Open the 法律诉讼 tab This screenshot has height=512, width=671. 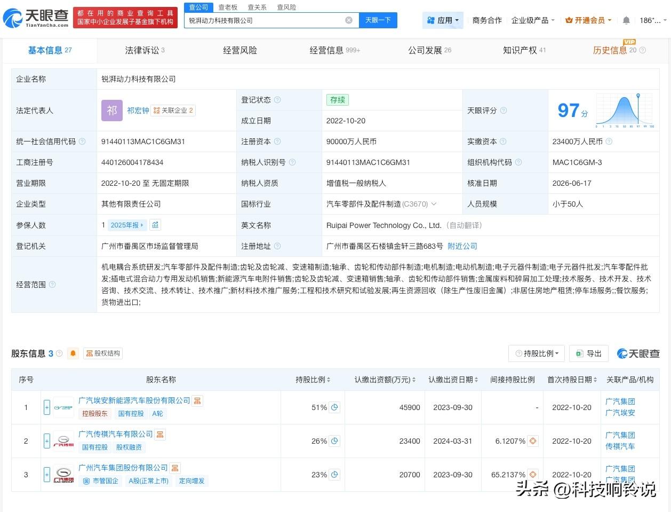[145, 50]
